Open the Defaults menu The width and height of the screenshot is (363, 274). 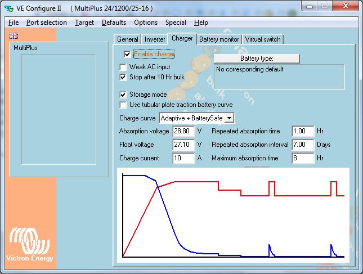tap(114, 23)
